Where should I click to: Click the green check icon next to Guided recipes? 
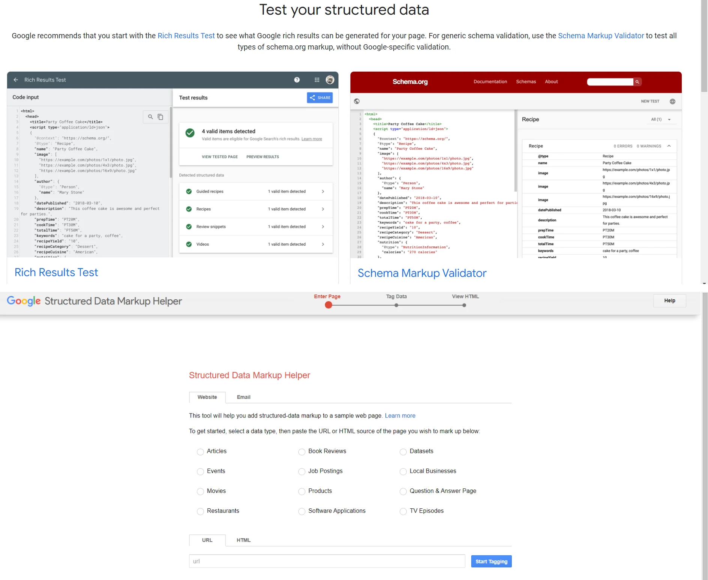(189, 191)
